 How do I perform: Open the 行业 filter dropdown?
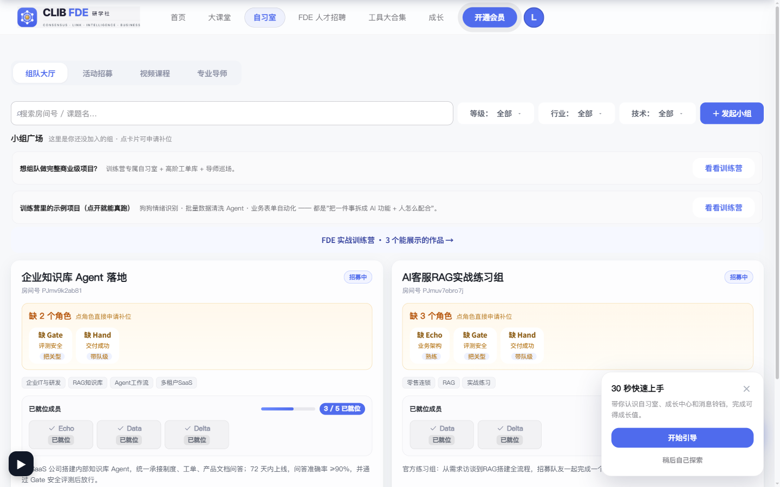576,113
